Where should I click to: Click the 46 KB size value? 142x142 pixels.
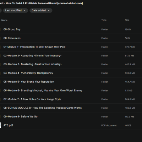coord(128,125)
